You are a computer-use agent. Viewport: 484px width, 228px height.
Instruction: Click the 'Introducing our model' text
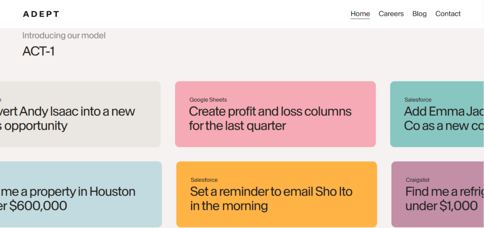64,35
